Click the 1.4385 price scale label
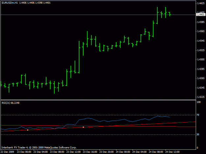 click(x=201, y=22)
